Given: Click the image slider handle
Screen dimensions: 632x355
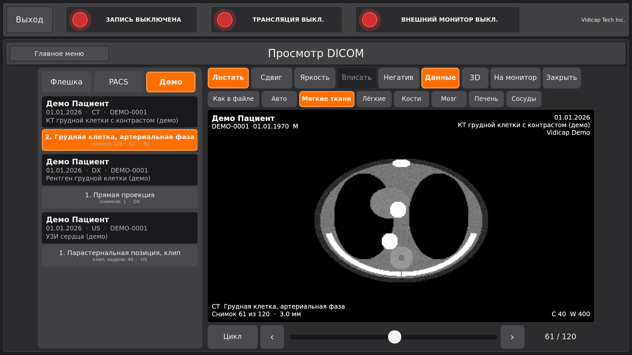Looking at the screenshot, I should coord(395,337).
